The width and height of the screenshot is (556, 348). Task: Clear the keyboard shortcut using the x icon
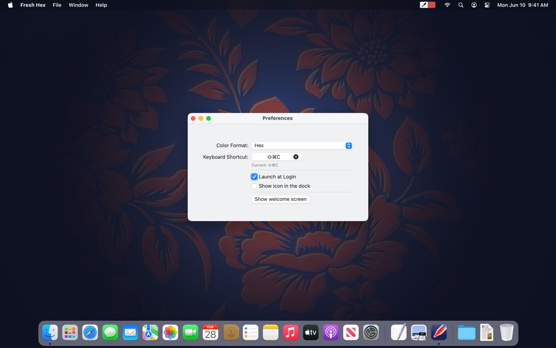296,156
